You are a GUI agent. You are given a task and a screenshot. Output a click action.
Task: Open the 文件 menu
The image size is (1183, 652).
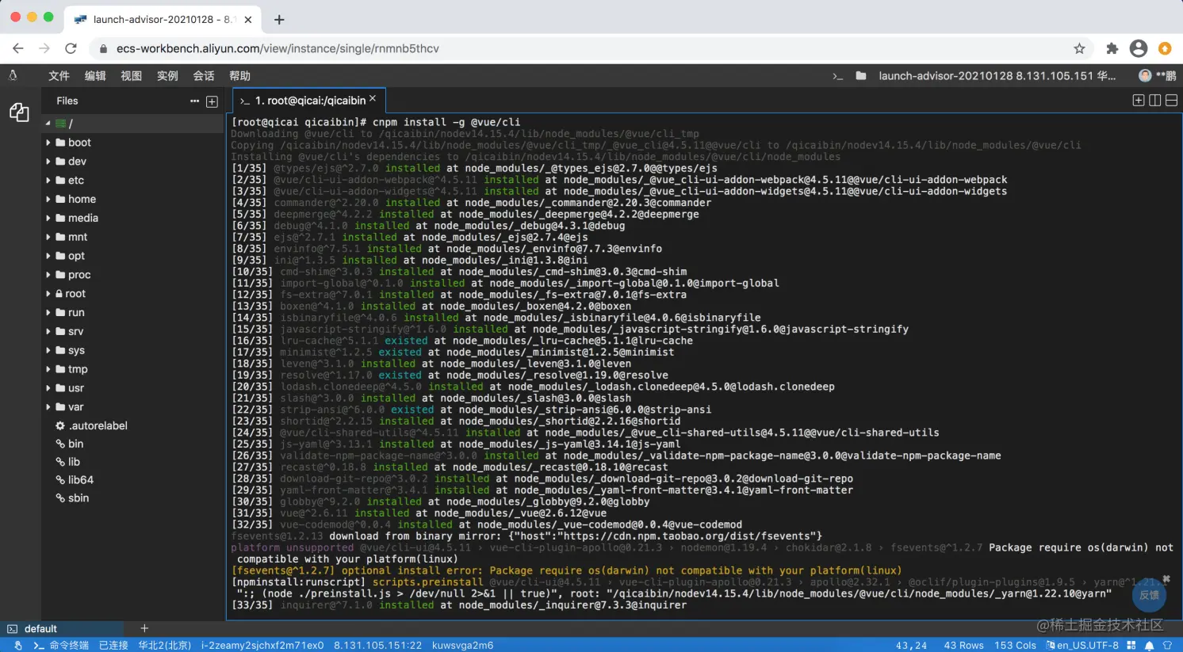coord(59,76)
